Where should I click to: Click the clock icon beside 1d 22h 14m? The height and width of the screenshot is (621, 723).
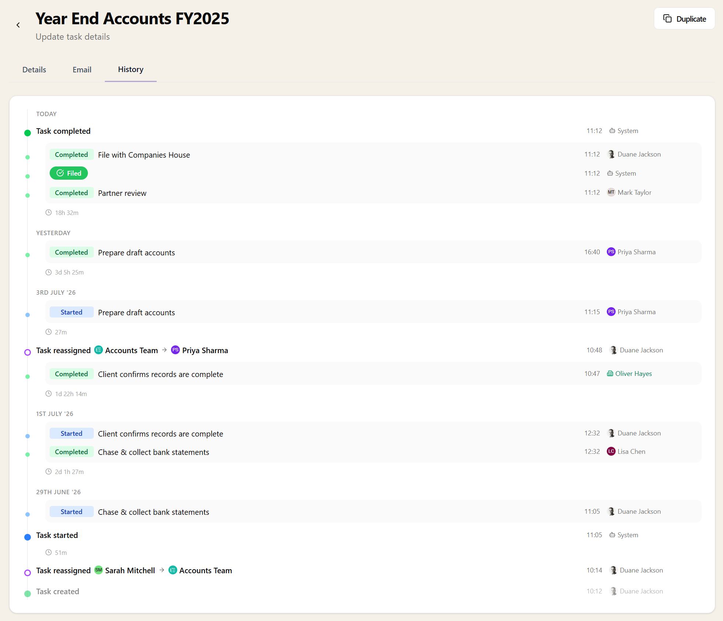coord(49,394)
